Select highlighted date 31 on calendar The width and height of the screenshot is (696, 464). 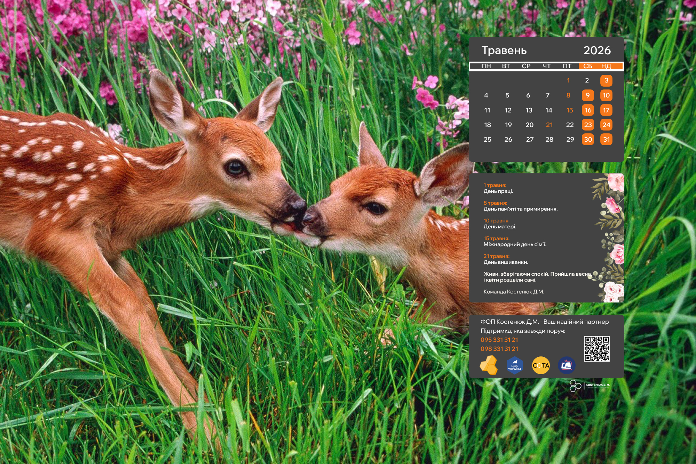coord(606,140)
